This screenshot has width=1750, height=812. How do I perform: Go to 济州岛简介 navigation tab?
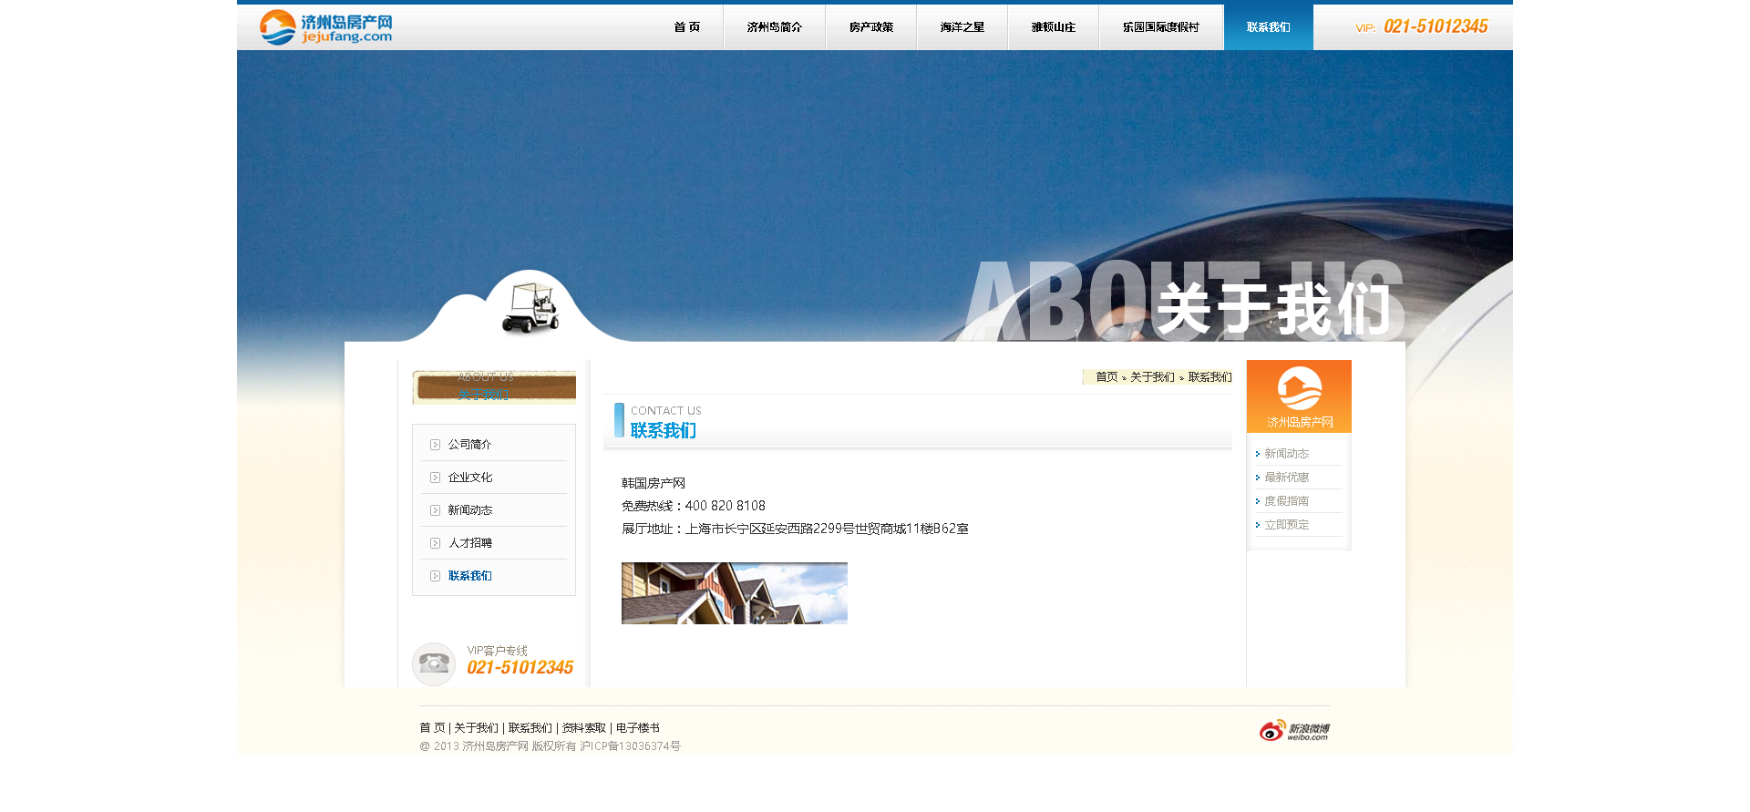774,27
